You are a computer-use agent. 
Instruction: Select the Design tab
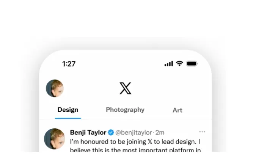click(68, 110)
